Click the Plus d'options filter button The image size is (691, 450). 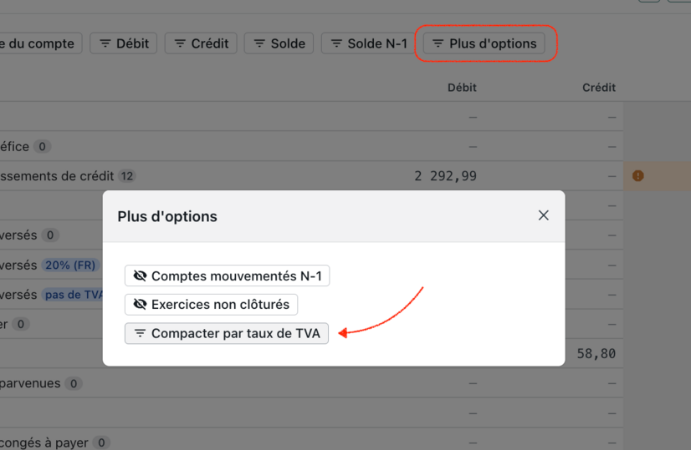(484, 43)
